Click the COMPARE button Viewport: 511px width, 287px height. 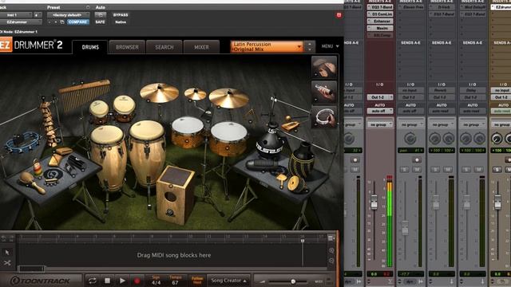[x=78, y=22]
